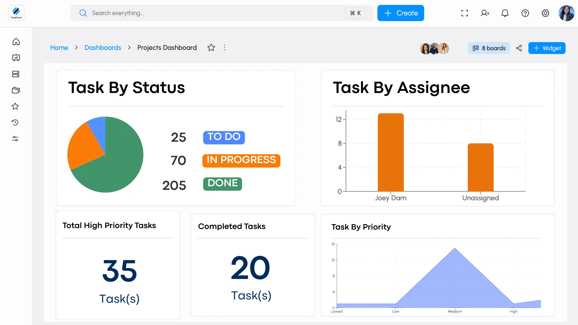The width and height of the screenshot is (578, 325).
Task: Click the green DONE status badge
Action: [x=222, y=183]
